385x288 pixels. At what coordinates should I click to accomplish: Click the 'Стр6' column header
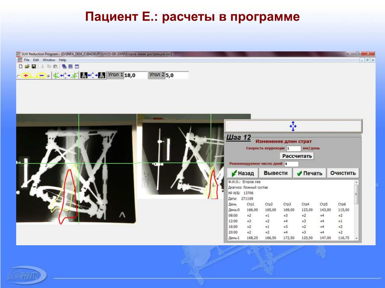coord(342,204)
